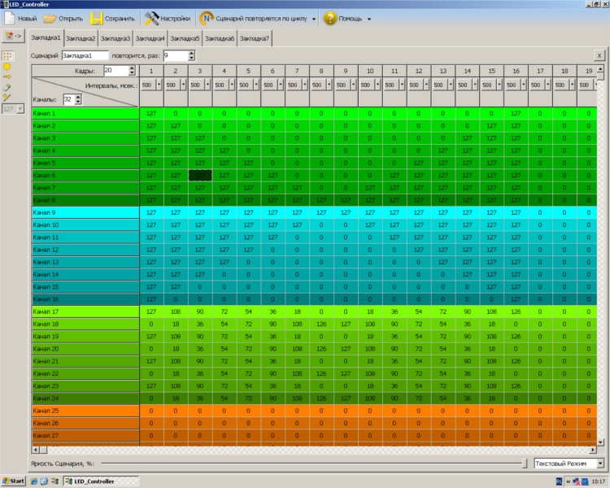
Task: Click the horizontal scrollbar right arrow
Action: [592, 450]
